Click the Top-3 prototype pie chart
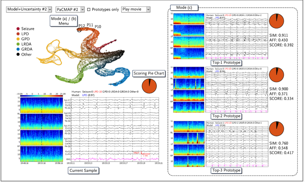305x182 pixels. coord(276,128)
